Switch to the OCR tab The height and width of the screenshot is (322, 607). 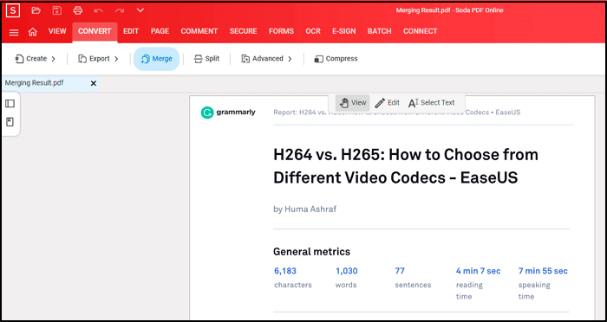tap(313, 31)
